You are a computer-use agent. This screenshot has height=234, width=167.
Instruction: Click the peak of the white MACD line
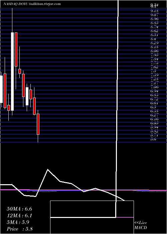[48, 169]
